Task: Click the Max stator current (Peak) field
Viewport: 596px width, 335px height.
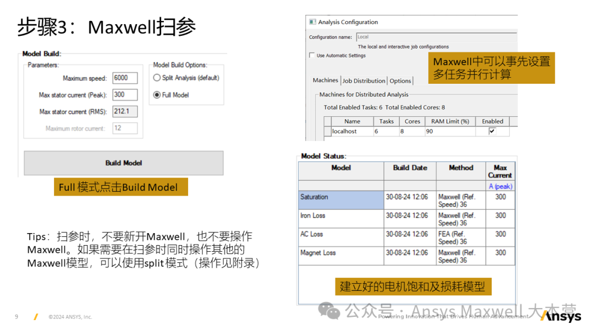Action: (x=125, y=95)
